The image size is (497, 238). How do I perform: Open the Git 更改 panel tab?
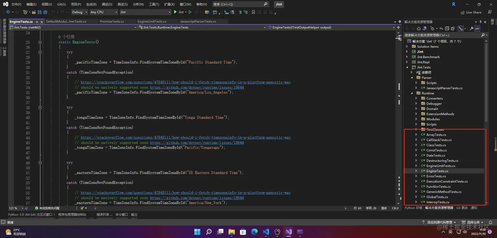pyautogui.click(x=462, y=208)
